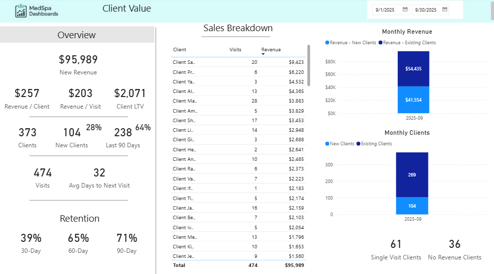494x274 pixels.
Task: Click the MedSpa Dashboards logo
Action: tap(36, 10)
